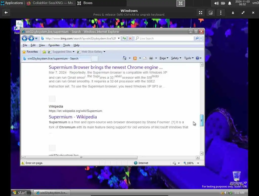Viewport: 259px width, 196px height.
Task: Toggle Boxes fullscreen button
Action: click(201, 13)
